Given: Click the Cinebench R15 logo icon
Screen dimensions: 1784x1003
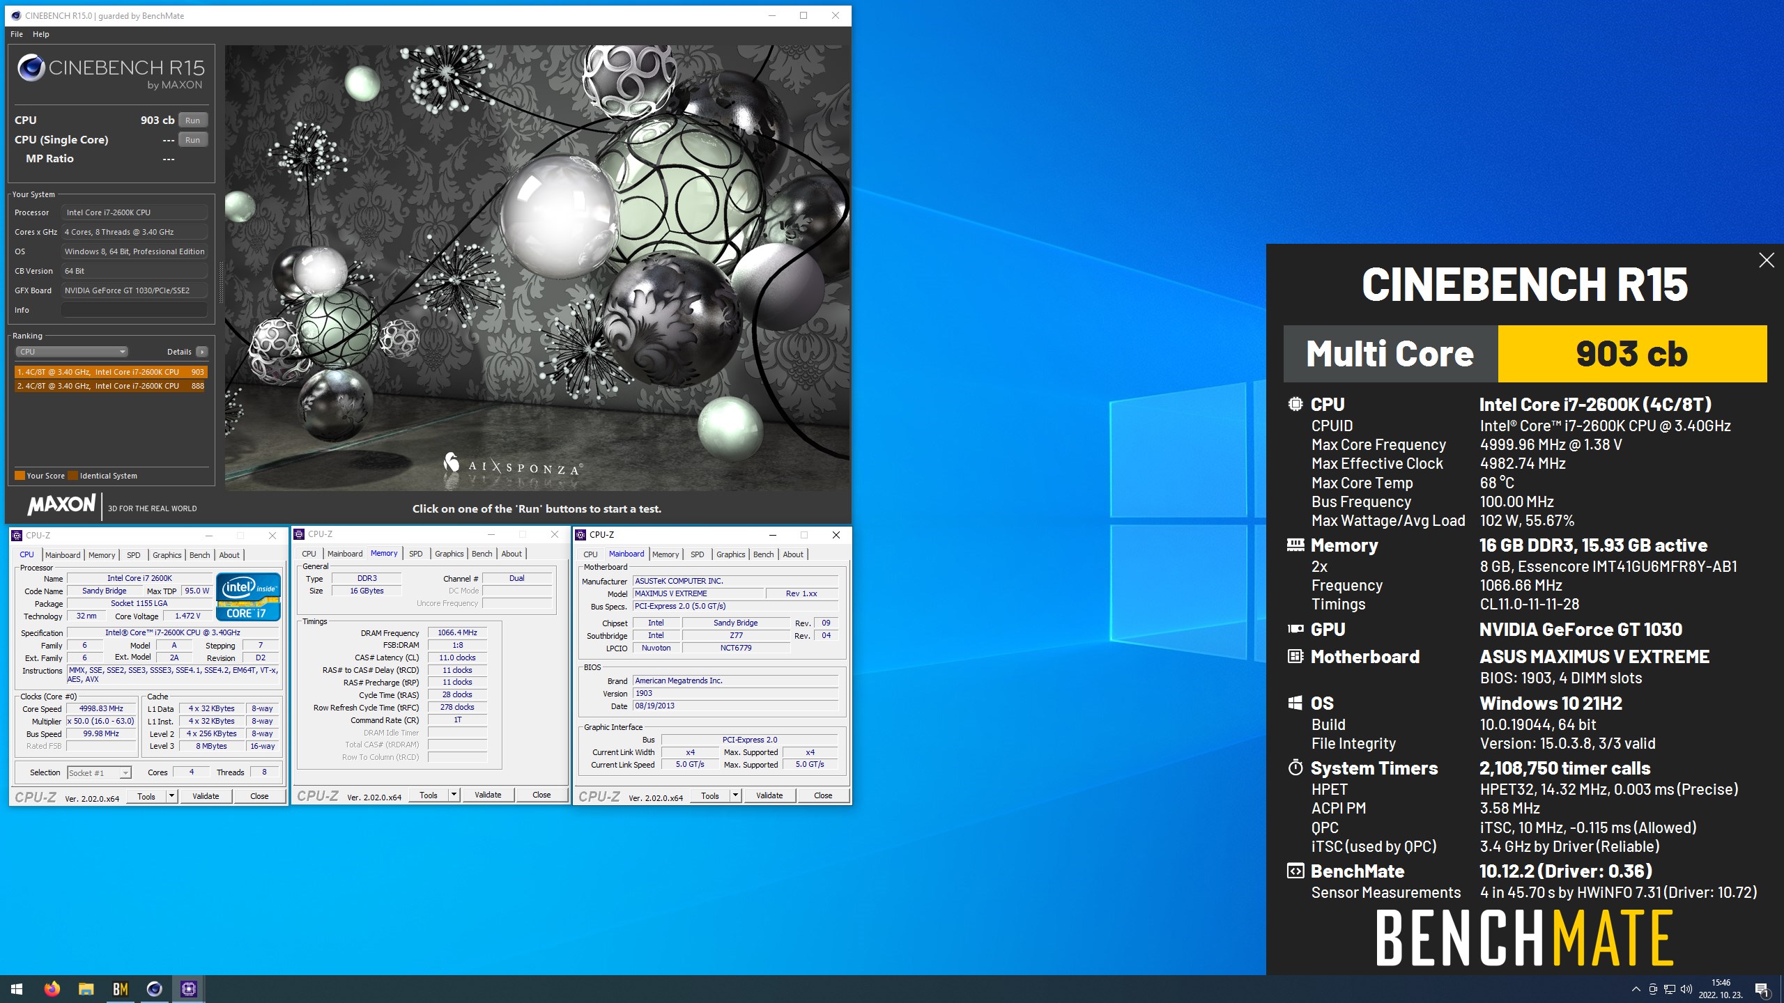Looking at the screenshot, I should click(31, 68).
